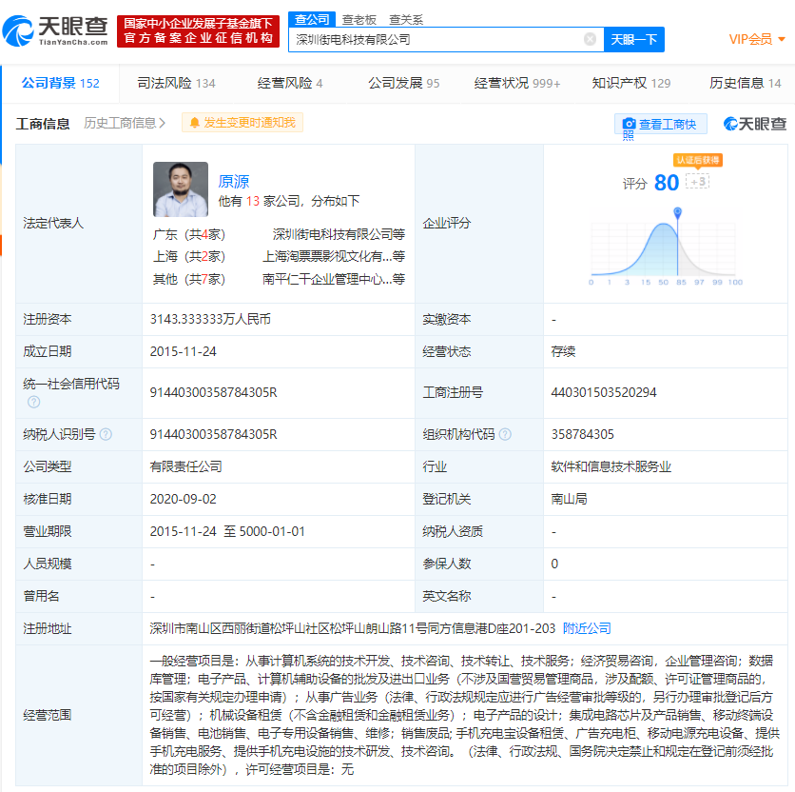Switch to the 查关系 search tab
Image resolution: width=795 pixels, height=792 pixels.
[x=406, y=20]
